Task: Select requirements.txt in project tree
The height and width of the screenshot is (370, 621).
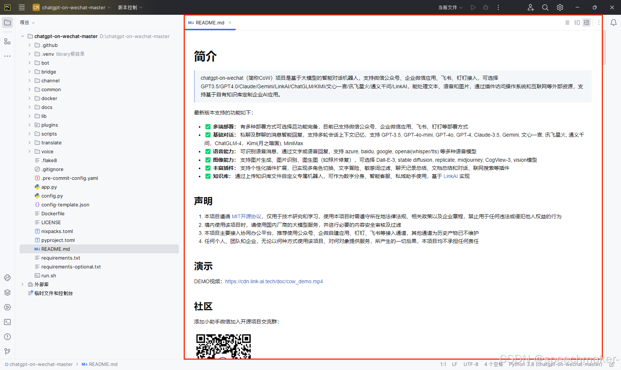Action: coord(61,258)
